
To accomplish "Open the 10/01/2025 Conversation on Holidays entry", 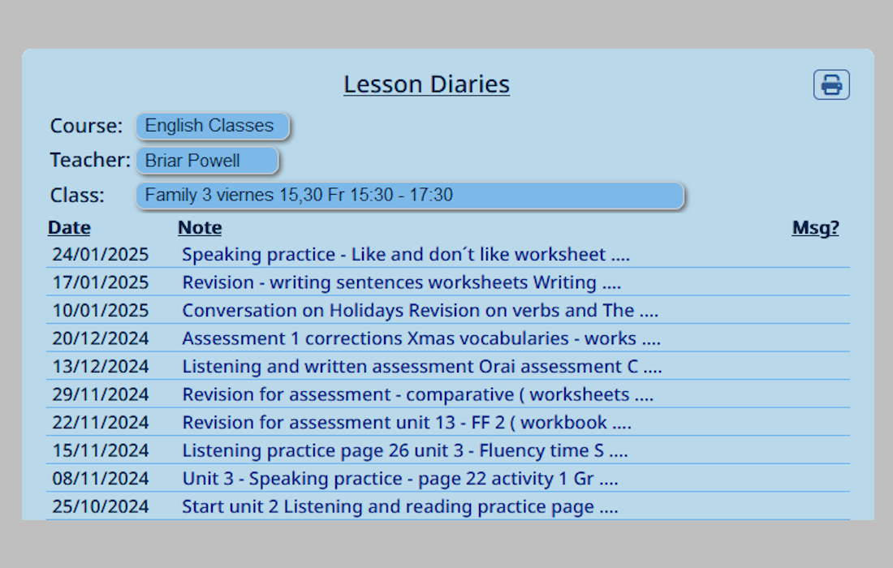I will point(420,310).
